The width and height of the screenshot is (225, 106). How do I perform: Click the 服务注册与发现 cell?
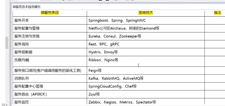50,36
